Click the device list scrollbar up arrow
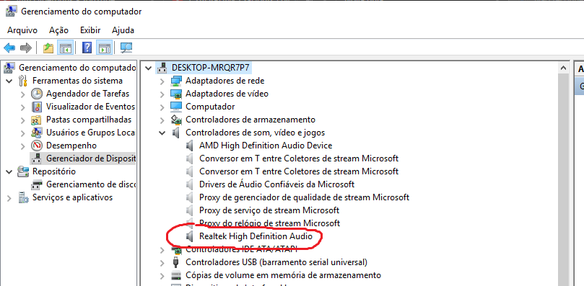584x286 pixels. 563,68
